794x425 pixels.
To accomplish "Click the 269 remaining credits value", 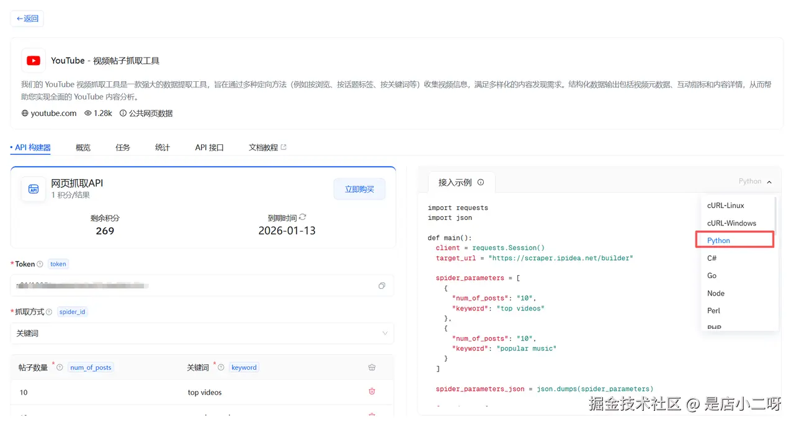I will [x=105, y=230].
